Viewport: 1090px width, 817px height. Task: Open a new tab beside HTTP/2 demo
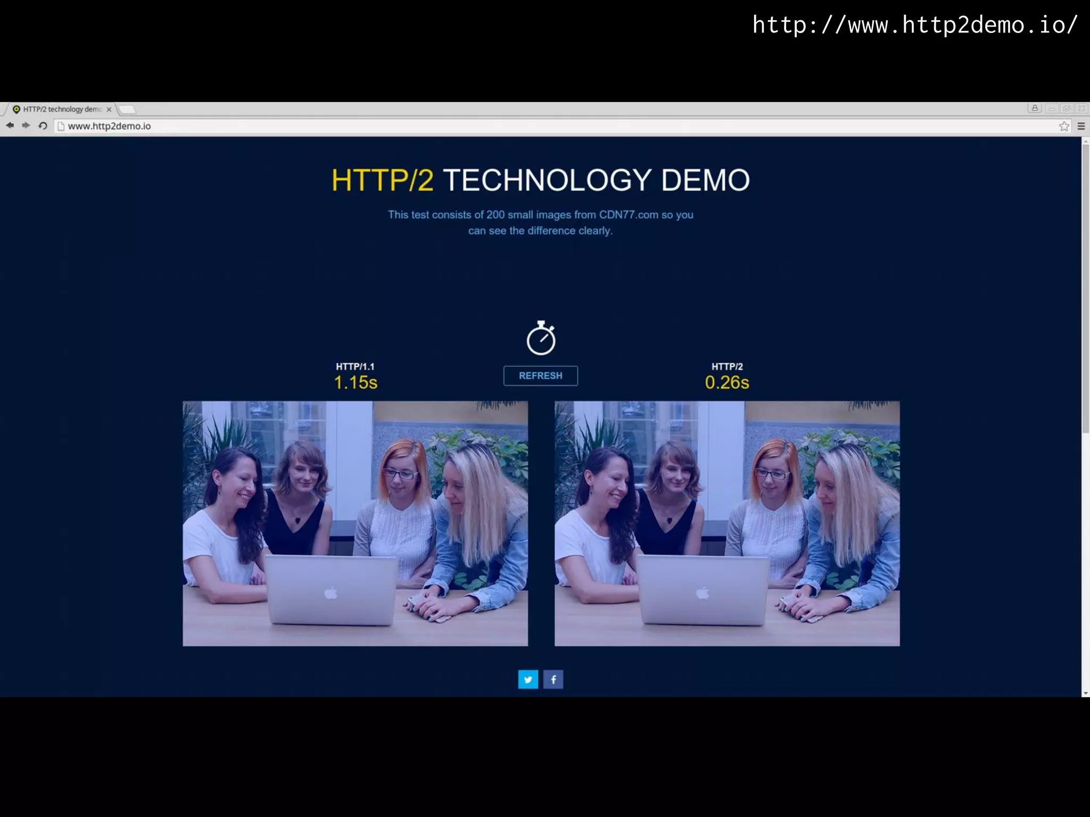127,110
